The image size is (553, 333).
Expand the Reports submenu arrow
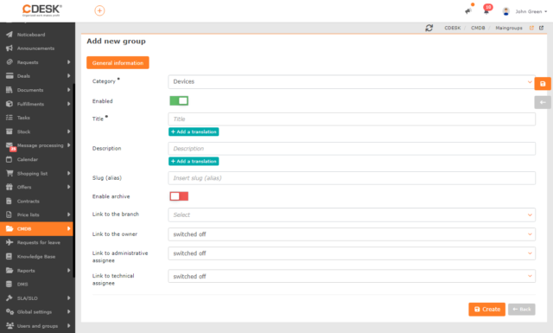tap(69, 271)
